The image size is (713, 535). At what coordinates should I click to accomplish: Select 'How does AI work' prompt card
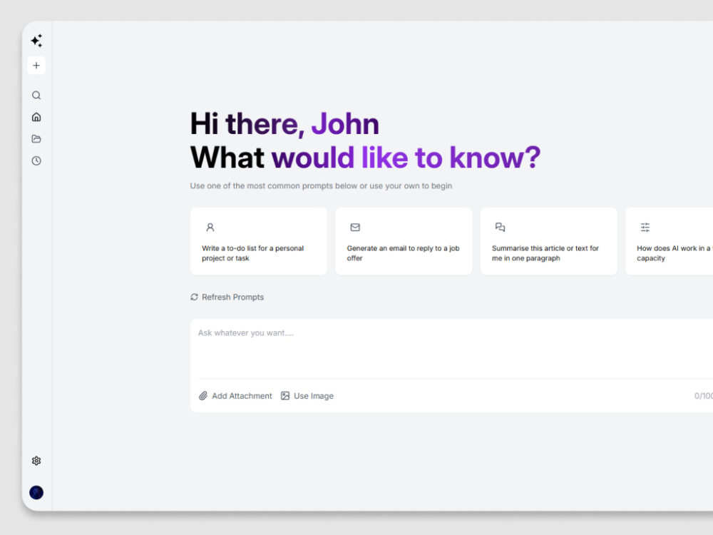point(670,241)
